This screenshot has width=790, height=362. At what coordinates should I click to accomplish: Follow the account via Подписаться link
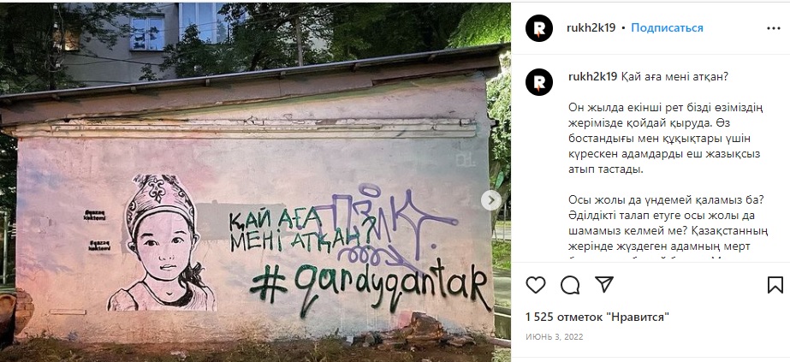pos(667,27)
